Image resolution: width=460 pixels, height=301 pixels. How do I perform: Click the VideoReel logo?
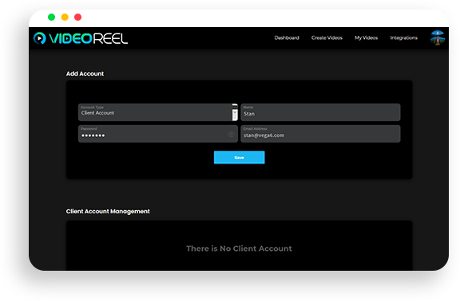(x=81, y=38)
